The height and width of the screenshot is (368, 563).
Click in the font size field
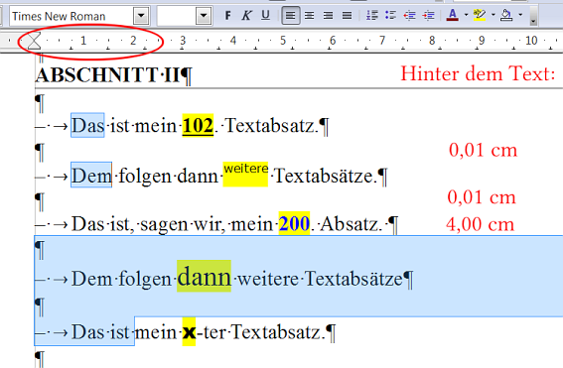tap(177, 16)
